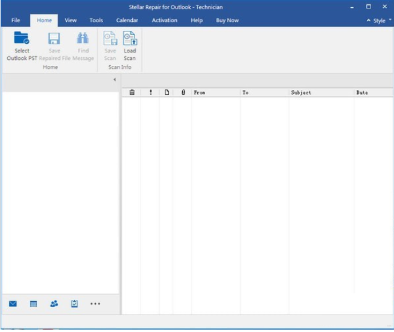This screenshot has height=332, width=394.
Task: Switch to the Calendar view icon at bottom
Action: point(34,304)
